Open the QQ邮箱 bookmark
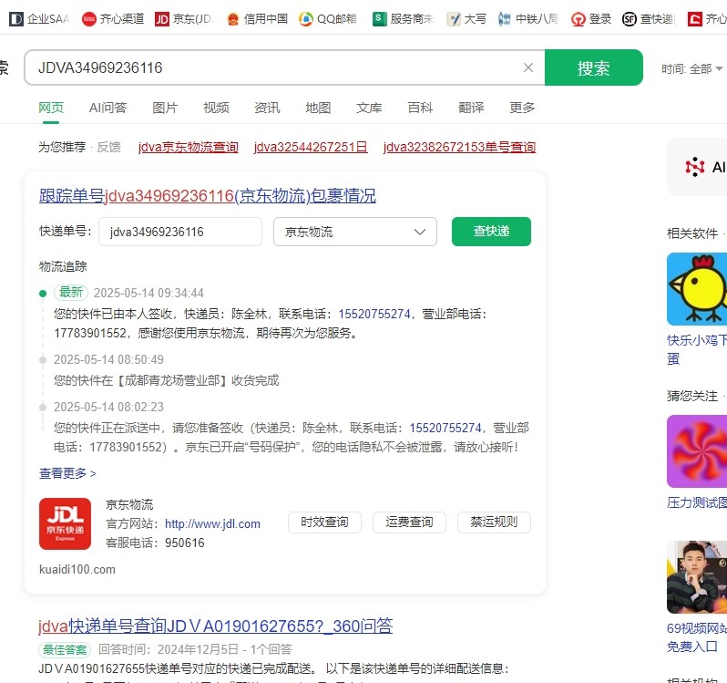 (x=328, y=19)
